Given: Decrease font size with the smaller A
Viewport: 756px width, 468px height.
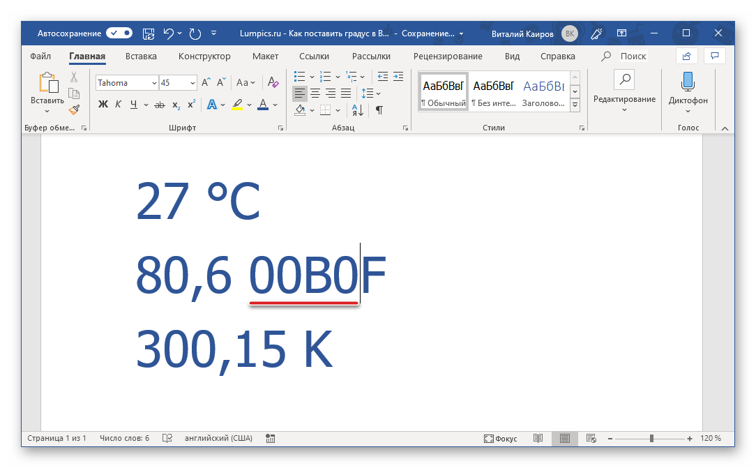Looking at the screenshot, I should tap(221, 82).
